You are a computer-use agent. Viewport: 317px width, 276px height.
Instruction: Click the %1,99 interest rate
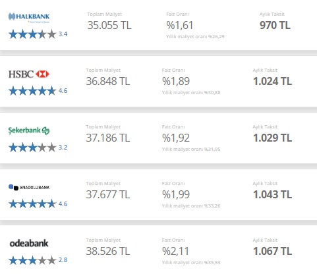coord(176,194)
